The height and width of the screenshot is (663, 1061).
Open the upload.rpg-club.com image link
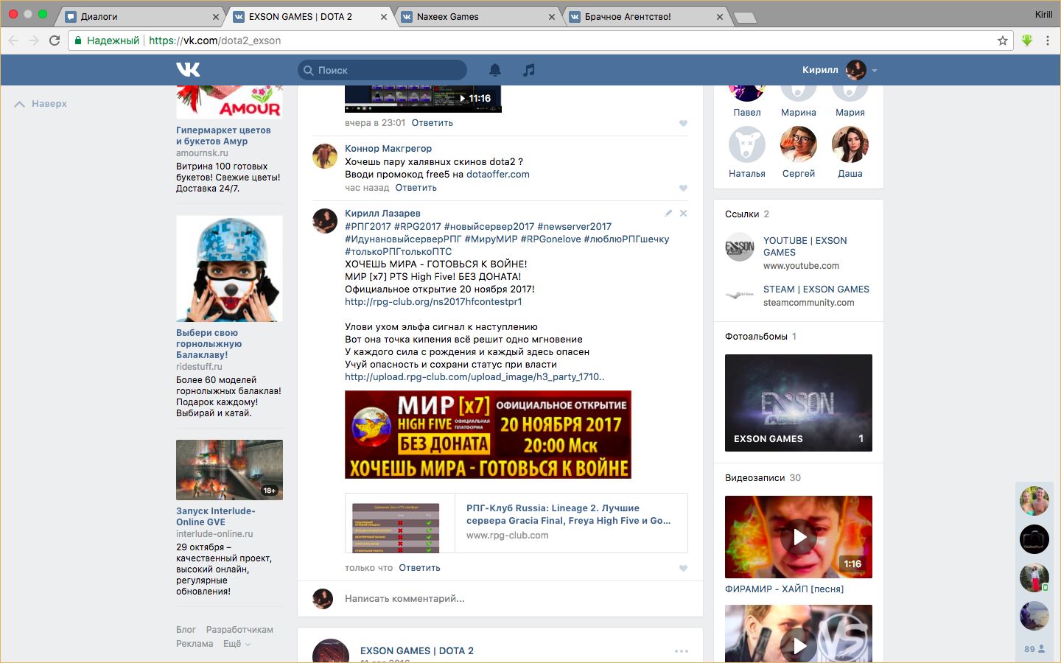475,377
